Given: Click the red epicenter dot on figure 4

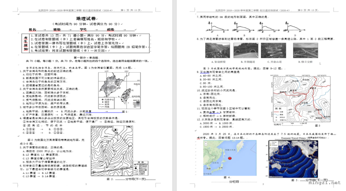Looking at the screenshot, I should coord(230,158).
